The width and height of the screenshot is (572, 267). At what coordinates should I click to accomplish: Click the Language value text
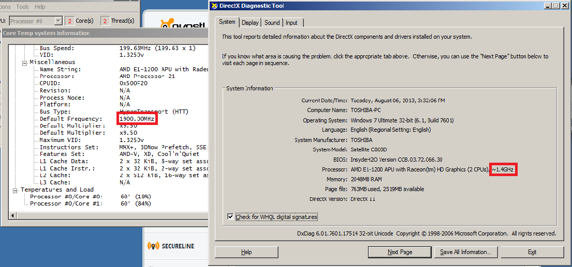tap(391, 130)
